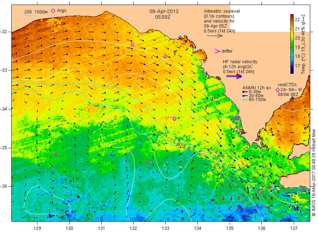Click the latitude axis label -34
The height and width of the screenshot is (233, 318).
coord(4,109)
